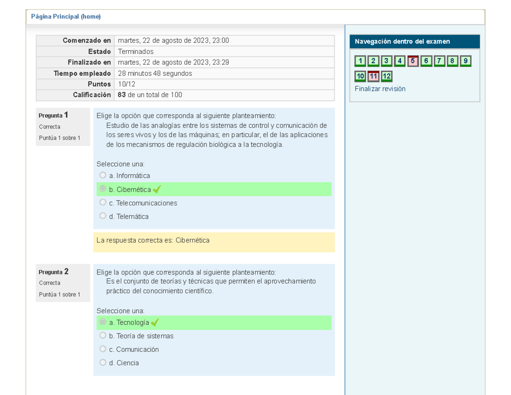Click the Navegación dentro del examen header
Viewport: 511px width, 395px height.
click(402, 41)
